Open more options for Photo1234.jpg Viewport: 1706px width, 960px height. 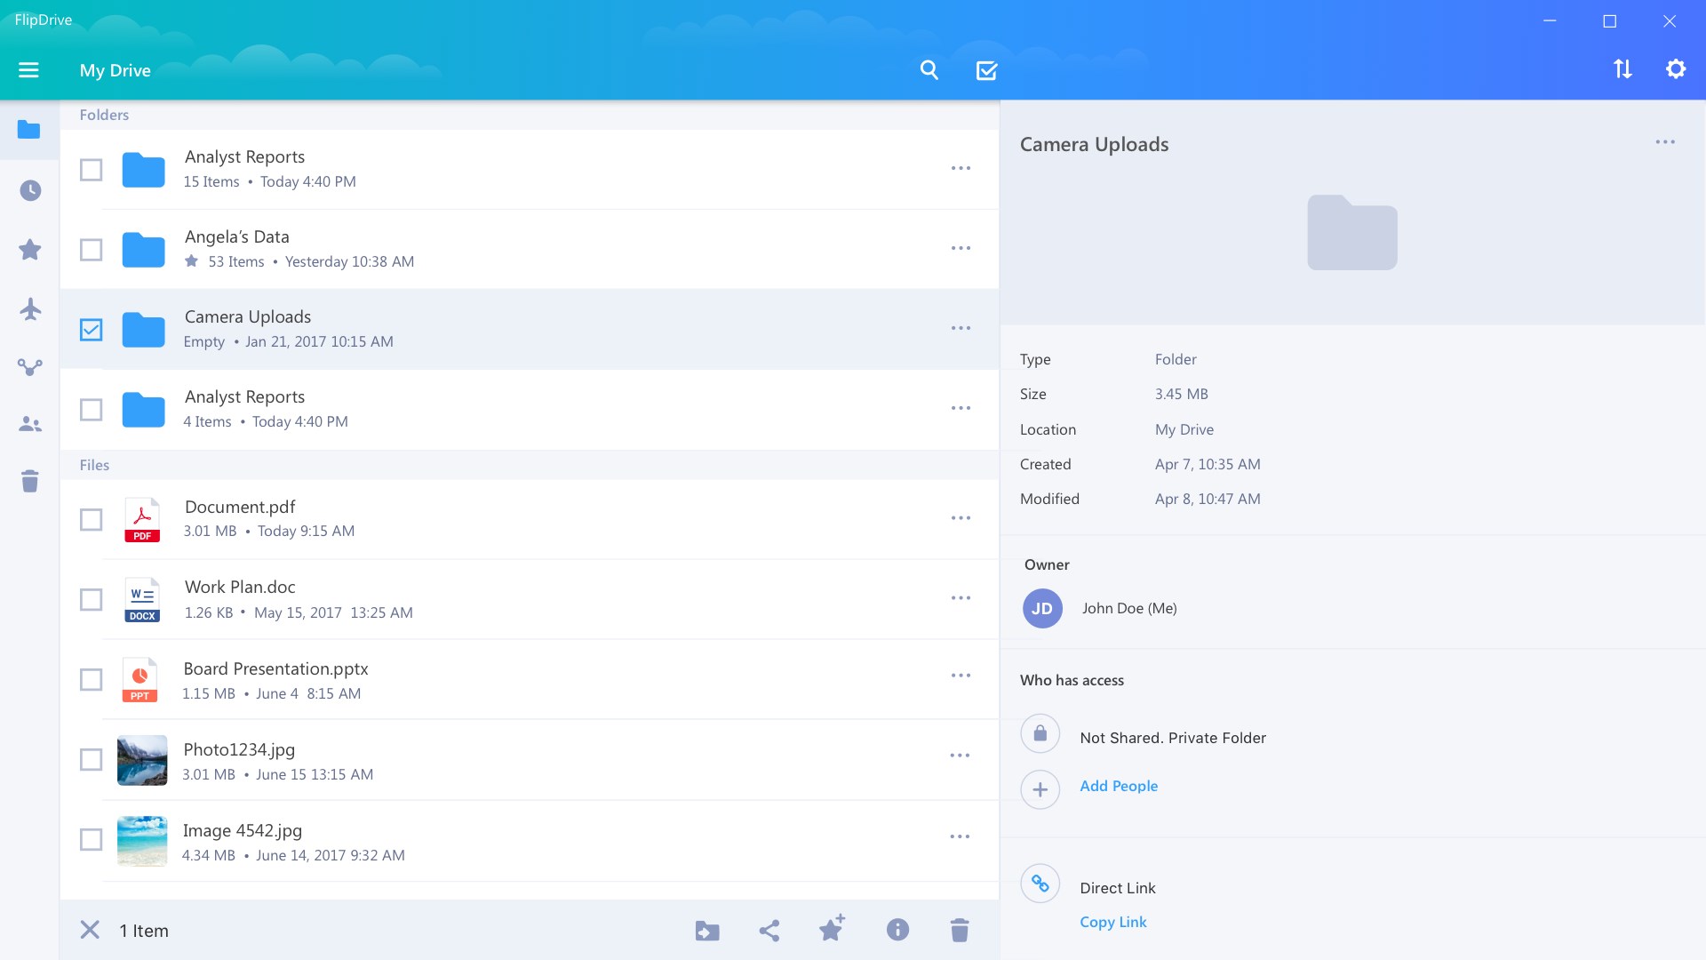(960, 756)
